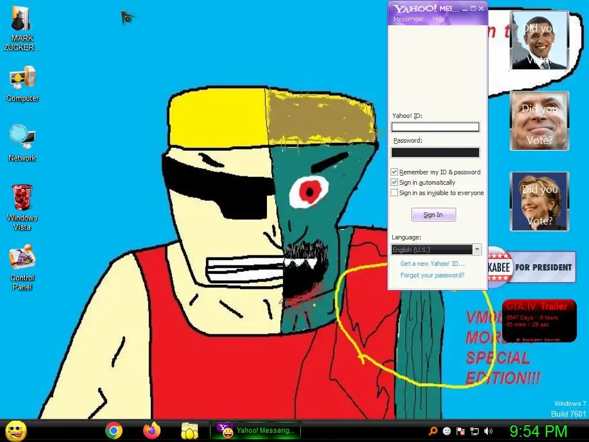Open the Help menu in Yahoo Messenger

click(x=438, y=19)
